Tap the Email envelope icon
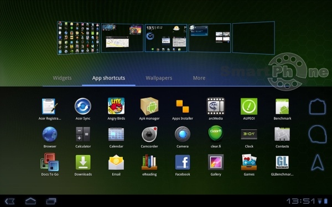Viewport: 332px width, 207px height. (116, 162)
